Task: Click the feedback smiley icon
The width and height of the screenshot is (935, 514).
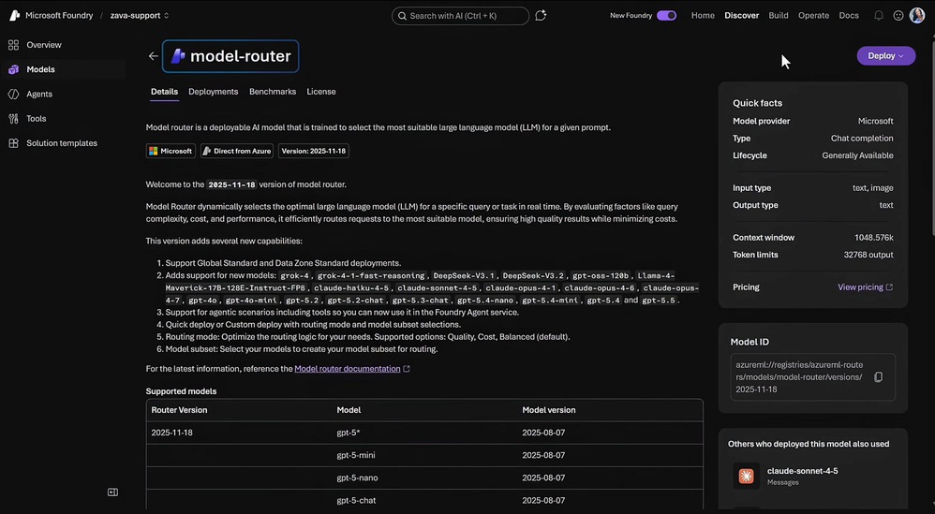Action: pyautogui.click(x=898, y=16)
